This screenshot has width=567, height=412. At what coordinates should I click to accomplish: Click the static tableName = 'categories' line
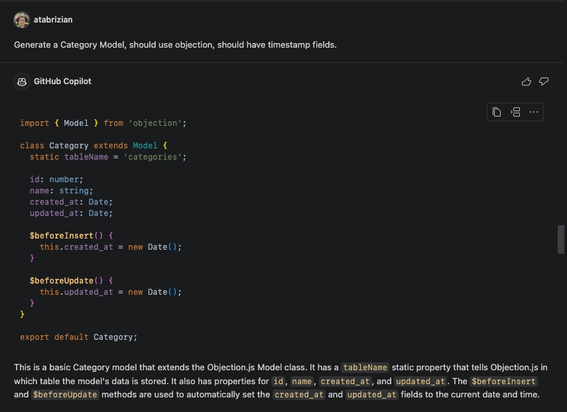coord(108,157)
